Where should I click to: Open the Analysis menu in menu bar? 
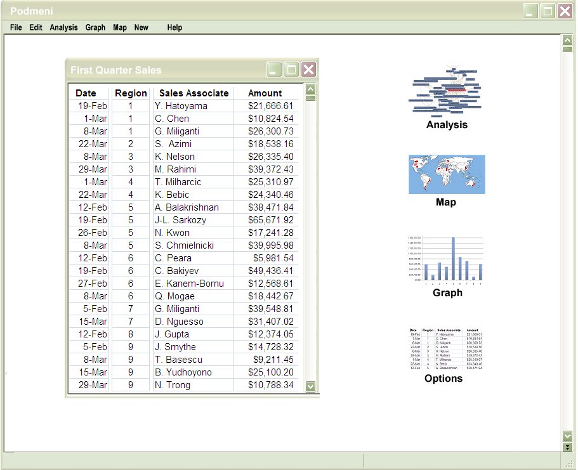pos(63,27)
